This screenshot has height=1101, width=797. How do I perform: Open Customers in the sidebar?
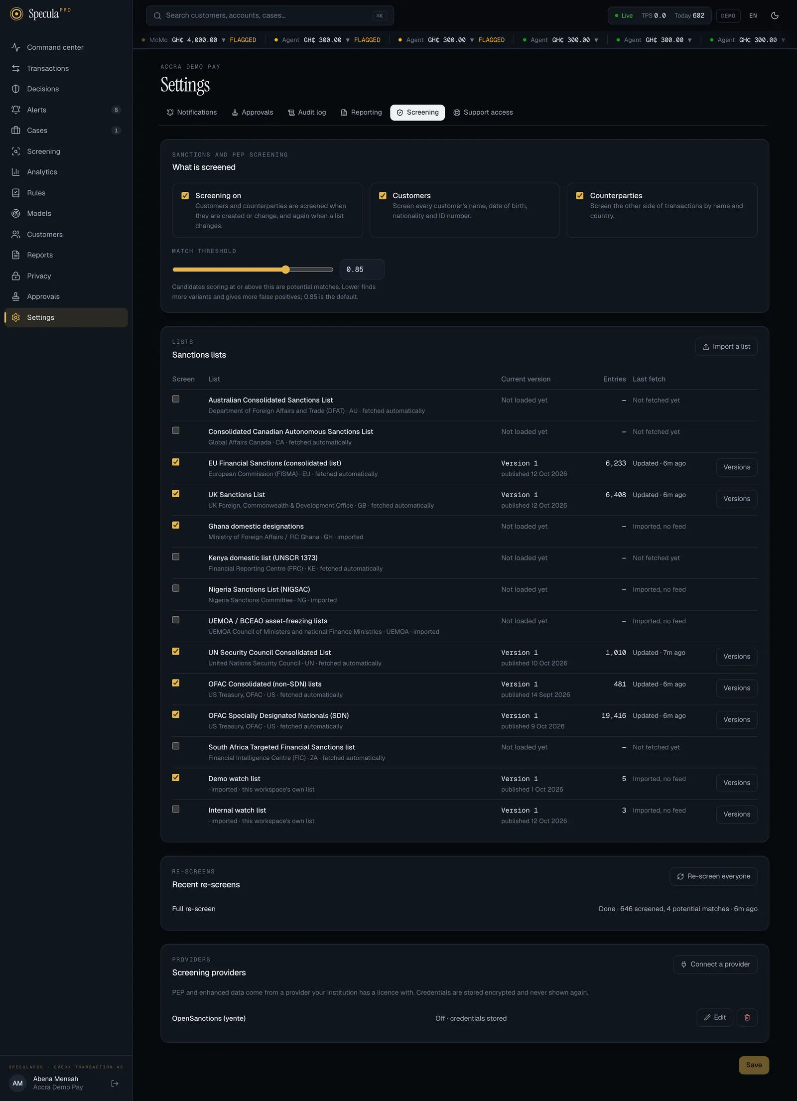tap(65, 234)
